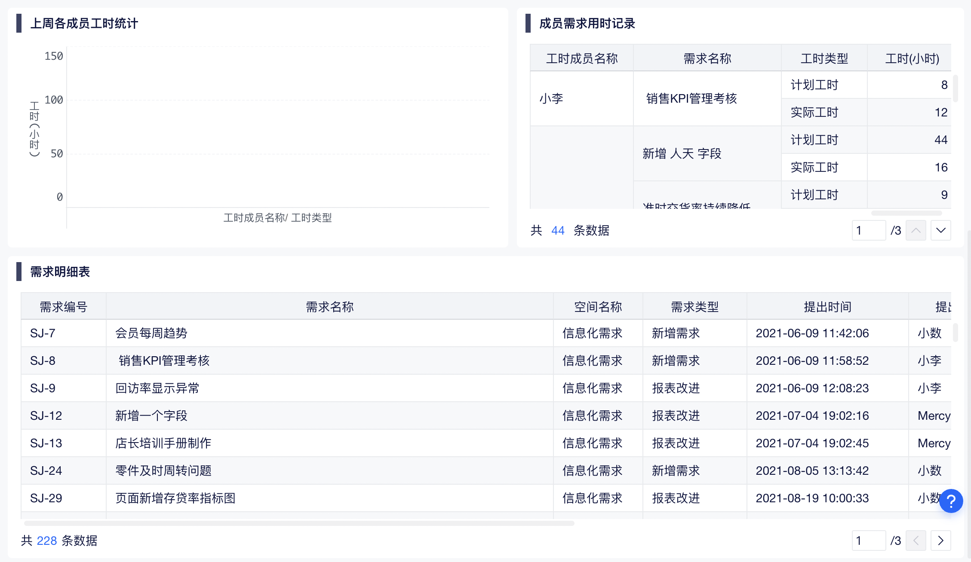Click the 44 record count link
The width and height of the screenshot is (971, 562).
coord(557,231)
